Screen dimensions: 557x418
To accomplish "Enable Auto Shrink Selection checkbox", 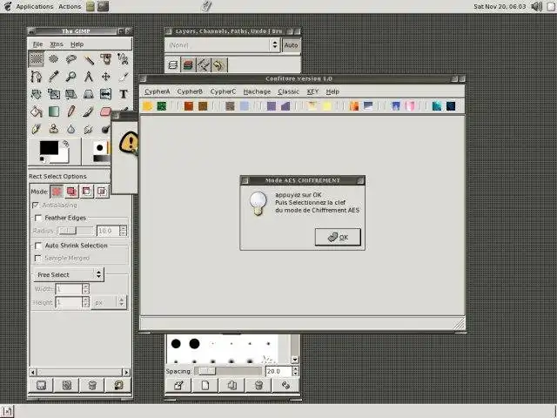I will point(38,246).
